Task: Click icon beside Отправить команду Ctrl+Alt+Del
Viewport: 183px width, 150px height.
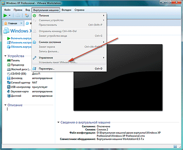Action: 34,31
